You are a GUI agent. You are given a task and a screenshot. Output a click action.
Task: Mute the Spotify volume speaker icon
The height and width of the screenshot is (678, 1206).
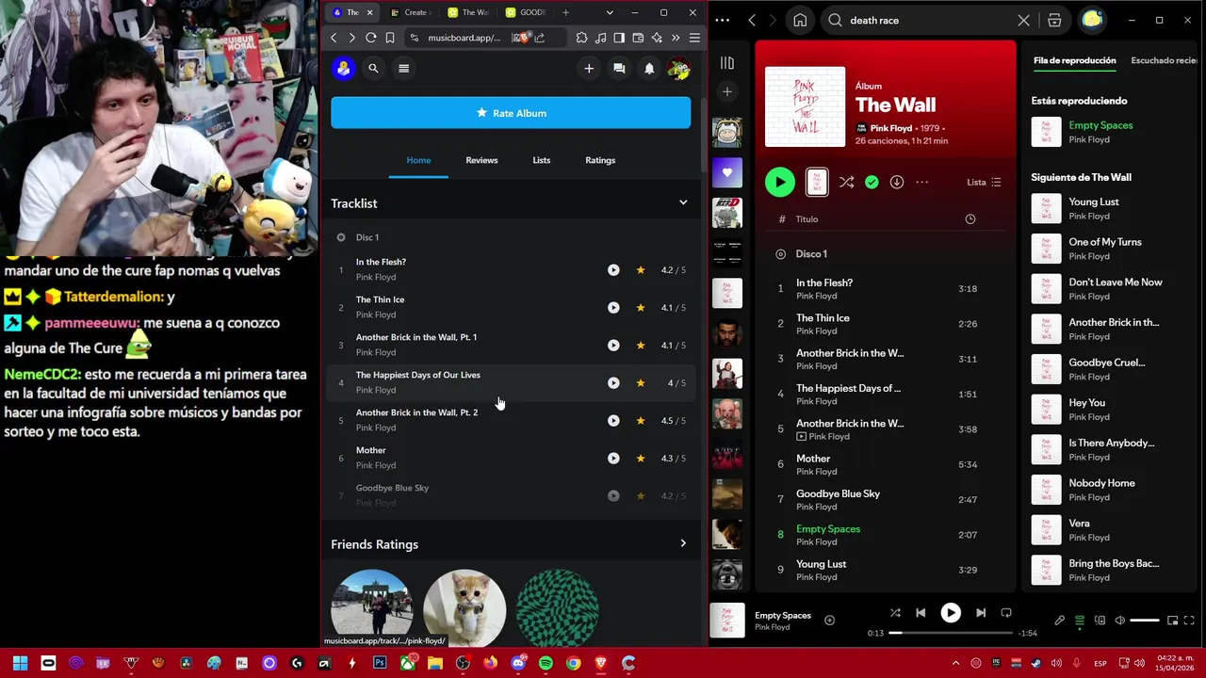pyautogui.click(x=1120, y=620)
